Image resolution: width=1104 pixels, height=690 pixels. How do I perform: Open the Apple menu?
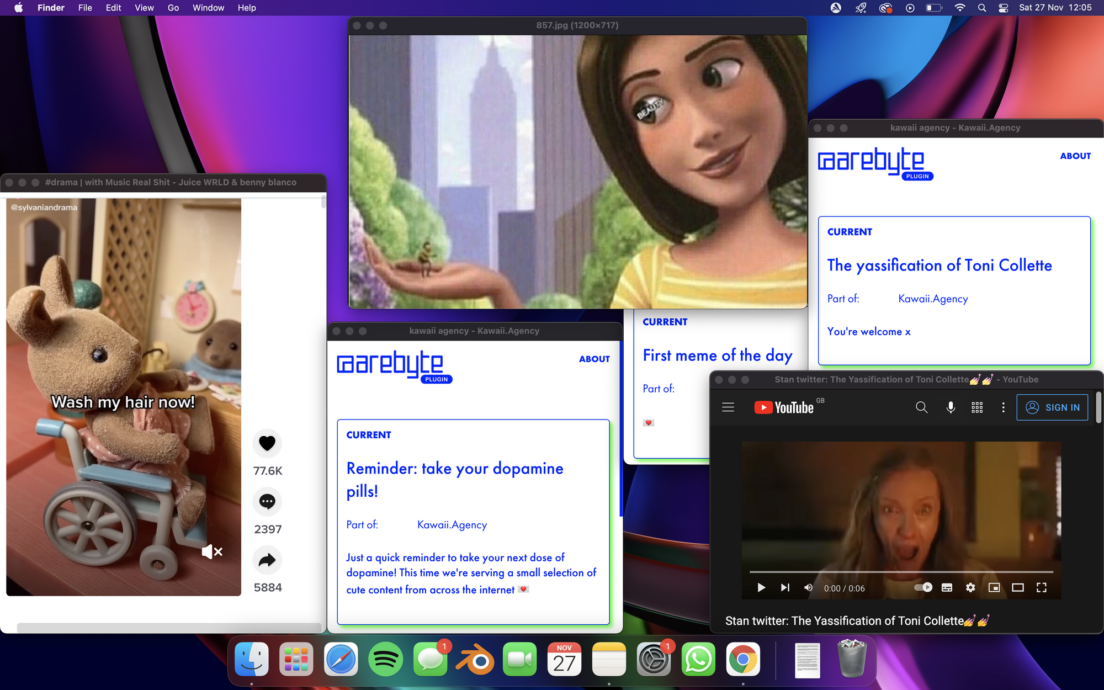tap(18, 8)
